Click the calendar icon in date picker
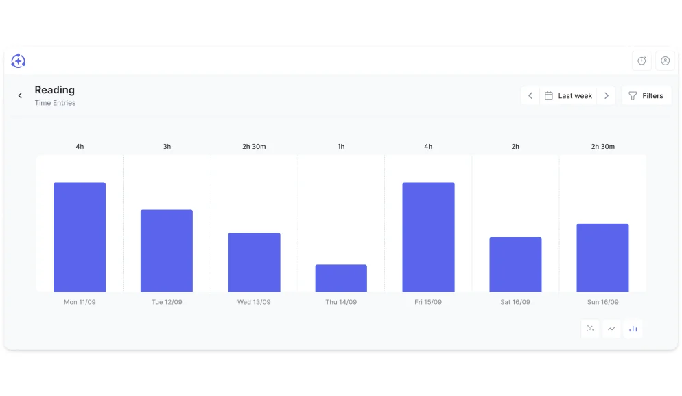Screen dimensions: 682x396 coord(549,96)
